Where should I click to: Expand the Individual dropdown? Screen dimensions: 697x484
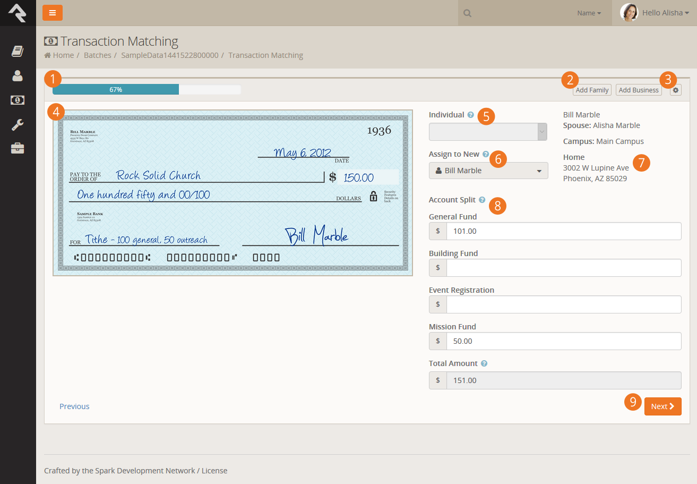click(x=488, y=132)
